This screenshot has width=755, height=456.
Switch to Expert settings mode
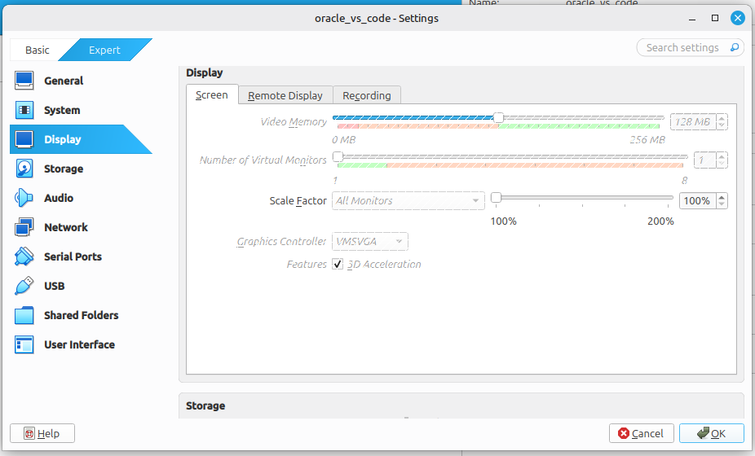pos(104,50)
